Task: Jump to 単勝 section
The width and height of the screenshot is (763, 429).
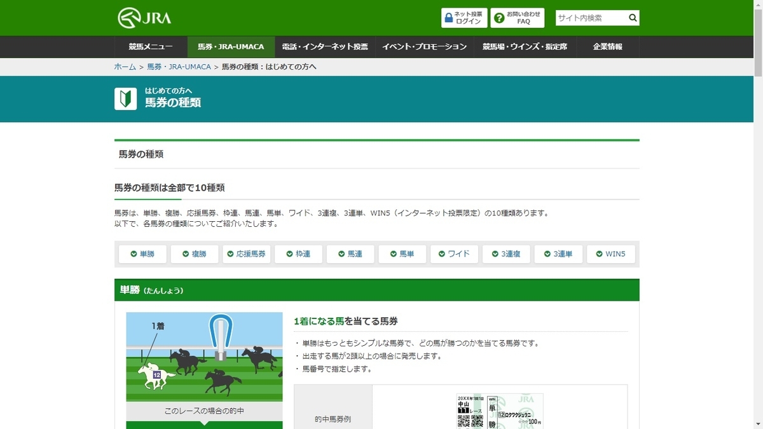Action: [142, 254]
